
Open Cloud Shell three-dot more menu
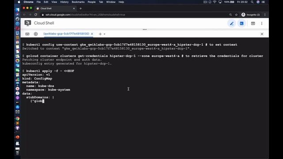tap(262, 23)
